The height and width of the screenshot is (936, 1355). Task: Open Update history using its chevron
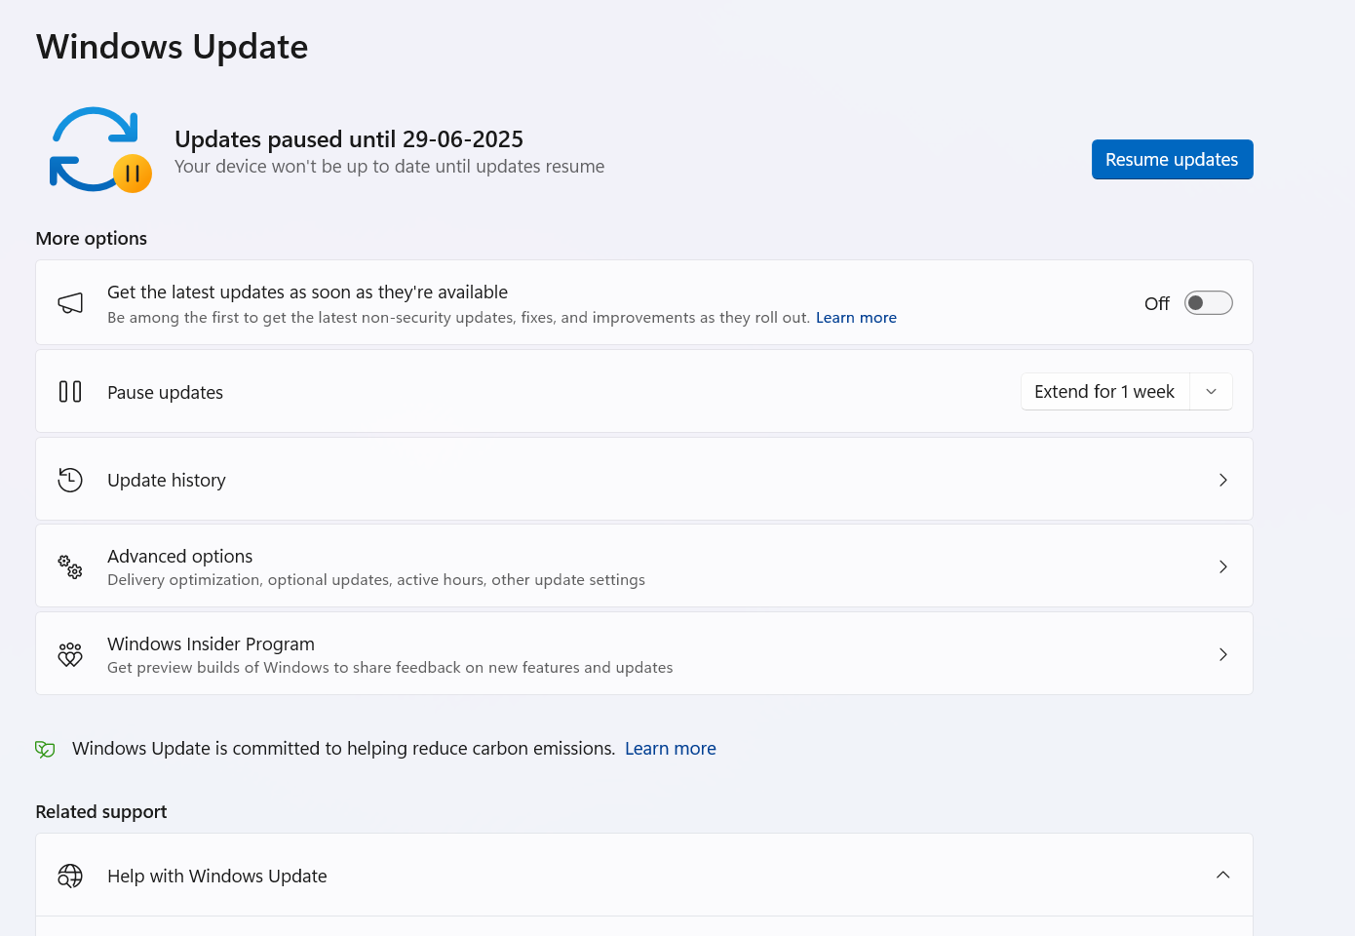coord(1222,480)
